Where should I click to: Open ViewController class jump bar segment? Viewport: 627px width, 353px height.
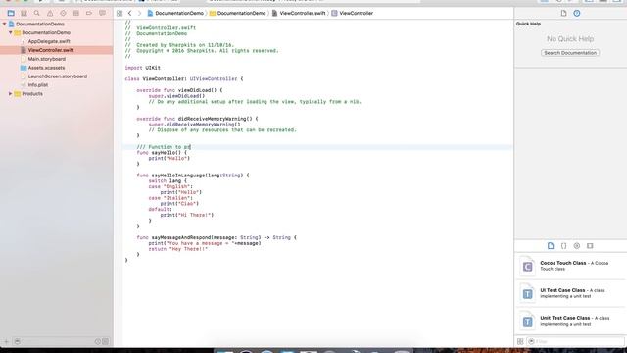pyautogui.click(x=353, y=13)
